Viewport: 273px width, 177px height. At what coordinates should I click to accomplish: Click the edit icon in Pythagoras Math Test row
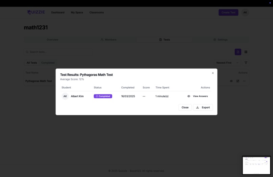pos(238,81)
